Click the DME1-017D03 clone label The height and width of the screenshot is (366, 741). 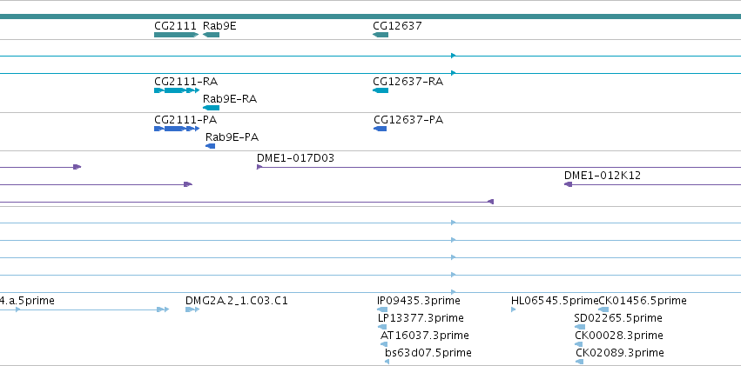295,158
